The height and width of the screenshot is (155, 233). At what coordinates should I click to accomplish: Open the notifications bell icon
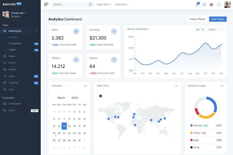(x=197, y=5)
